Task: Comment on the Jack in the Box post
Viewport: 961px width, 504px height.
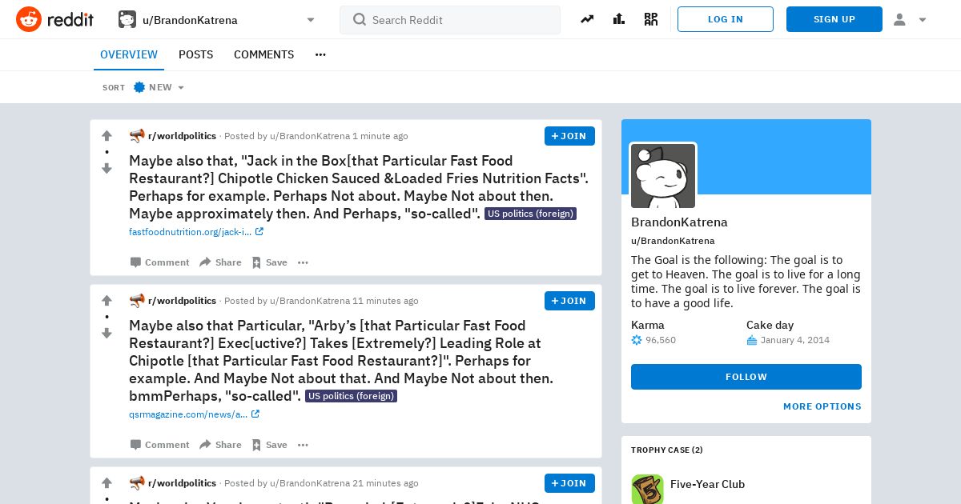Action: pyautogui.click(x=159, y=262)
